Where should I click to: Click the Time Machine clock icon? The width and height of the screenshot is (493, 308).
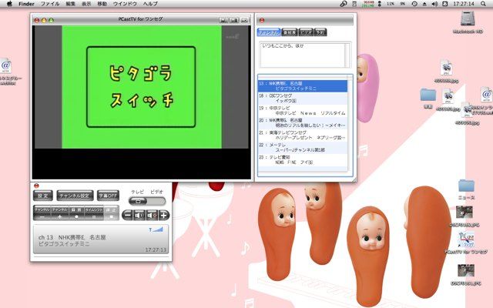[414, 4]
